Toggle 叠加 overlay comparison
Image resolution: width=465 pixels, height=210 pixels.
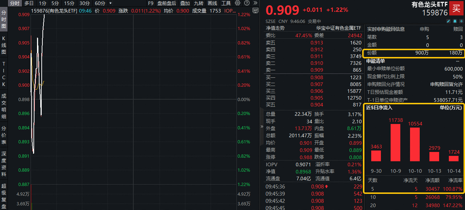[x=185, y=3]
